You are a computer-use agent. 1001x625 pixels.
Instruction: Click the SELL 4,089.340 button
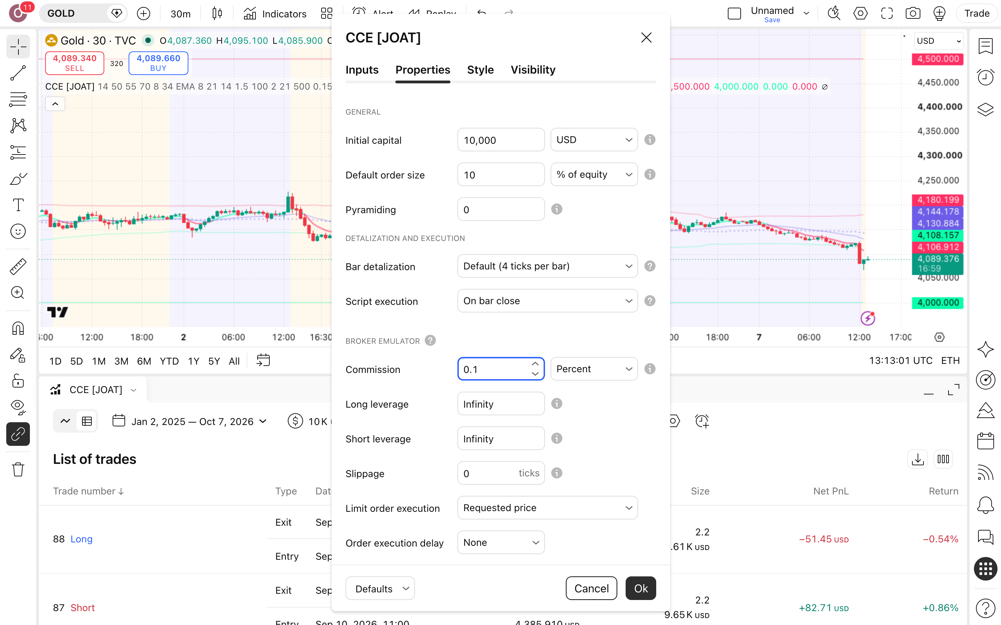click(x=74, y=63)
